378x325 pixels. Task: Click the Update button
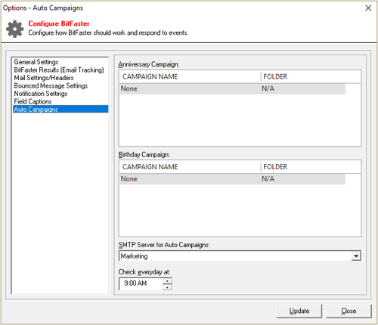coord(299,311)
